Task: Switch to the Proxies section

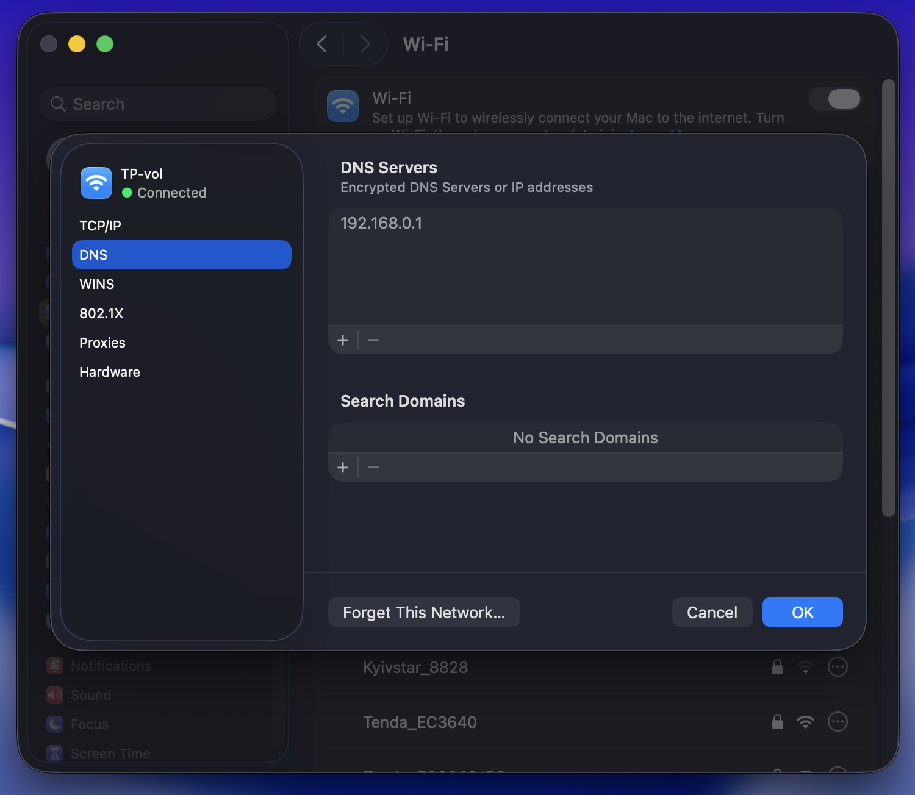Action: click(x=102, y=343)
